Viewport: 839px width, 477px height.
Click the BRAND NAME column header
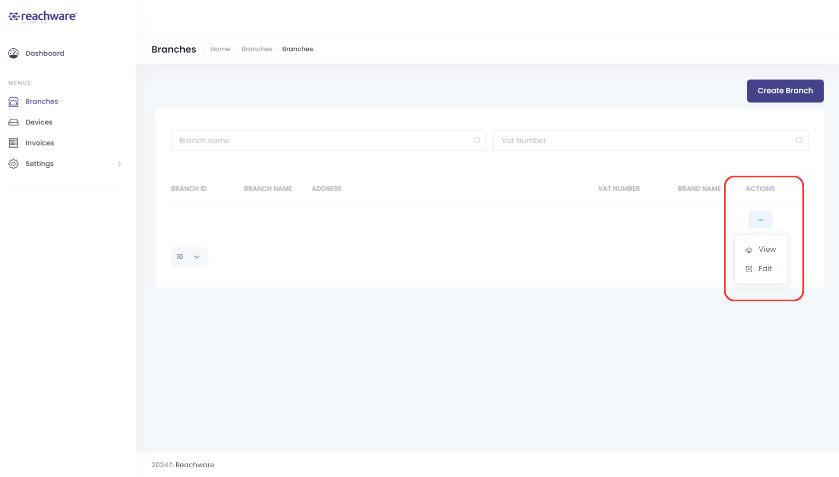[x=699, y=188]
